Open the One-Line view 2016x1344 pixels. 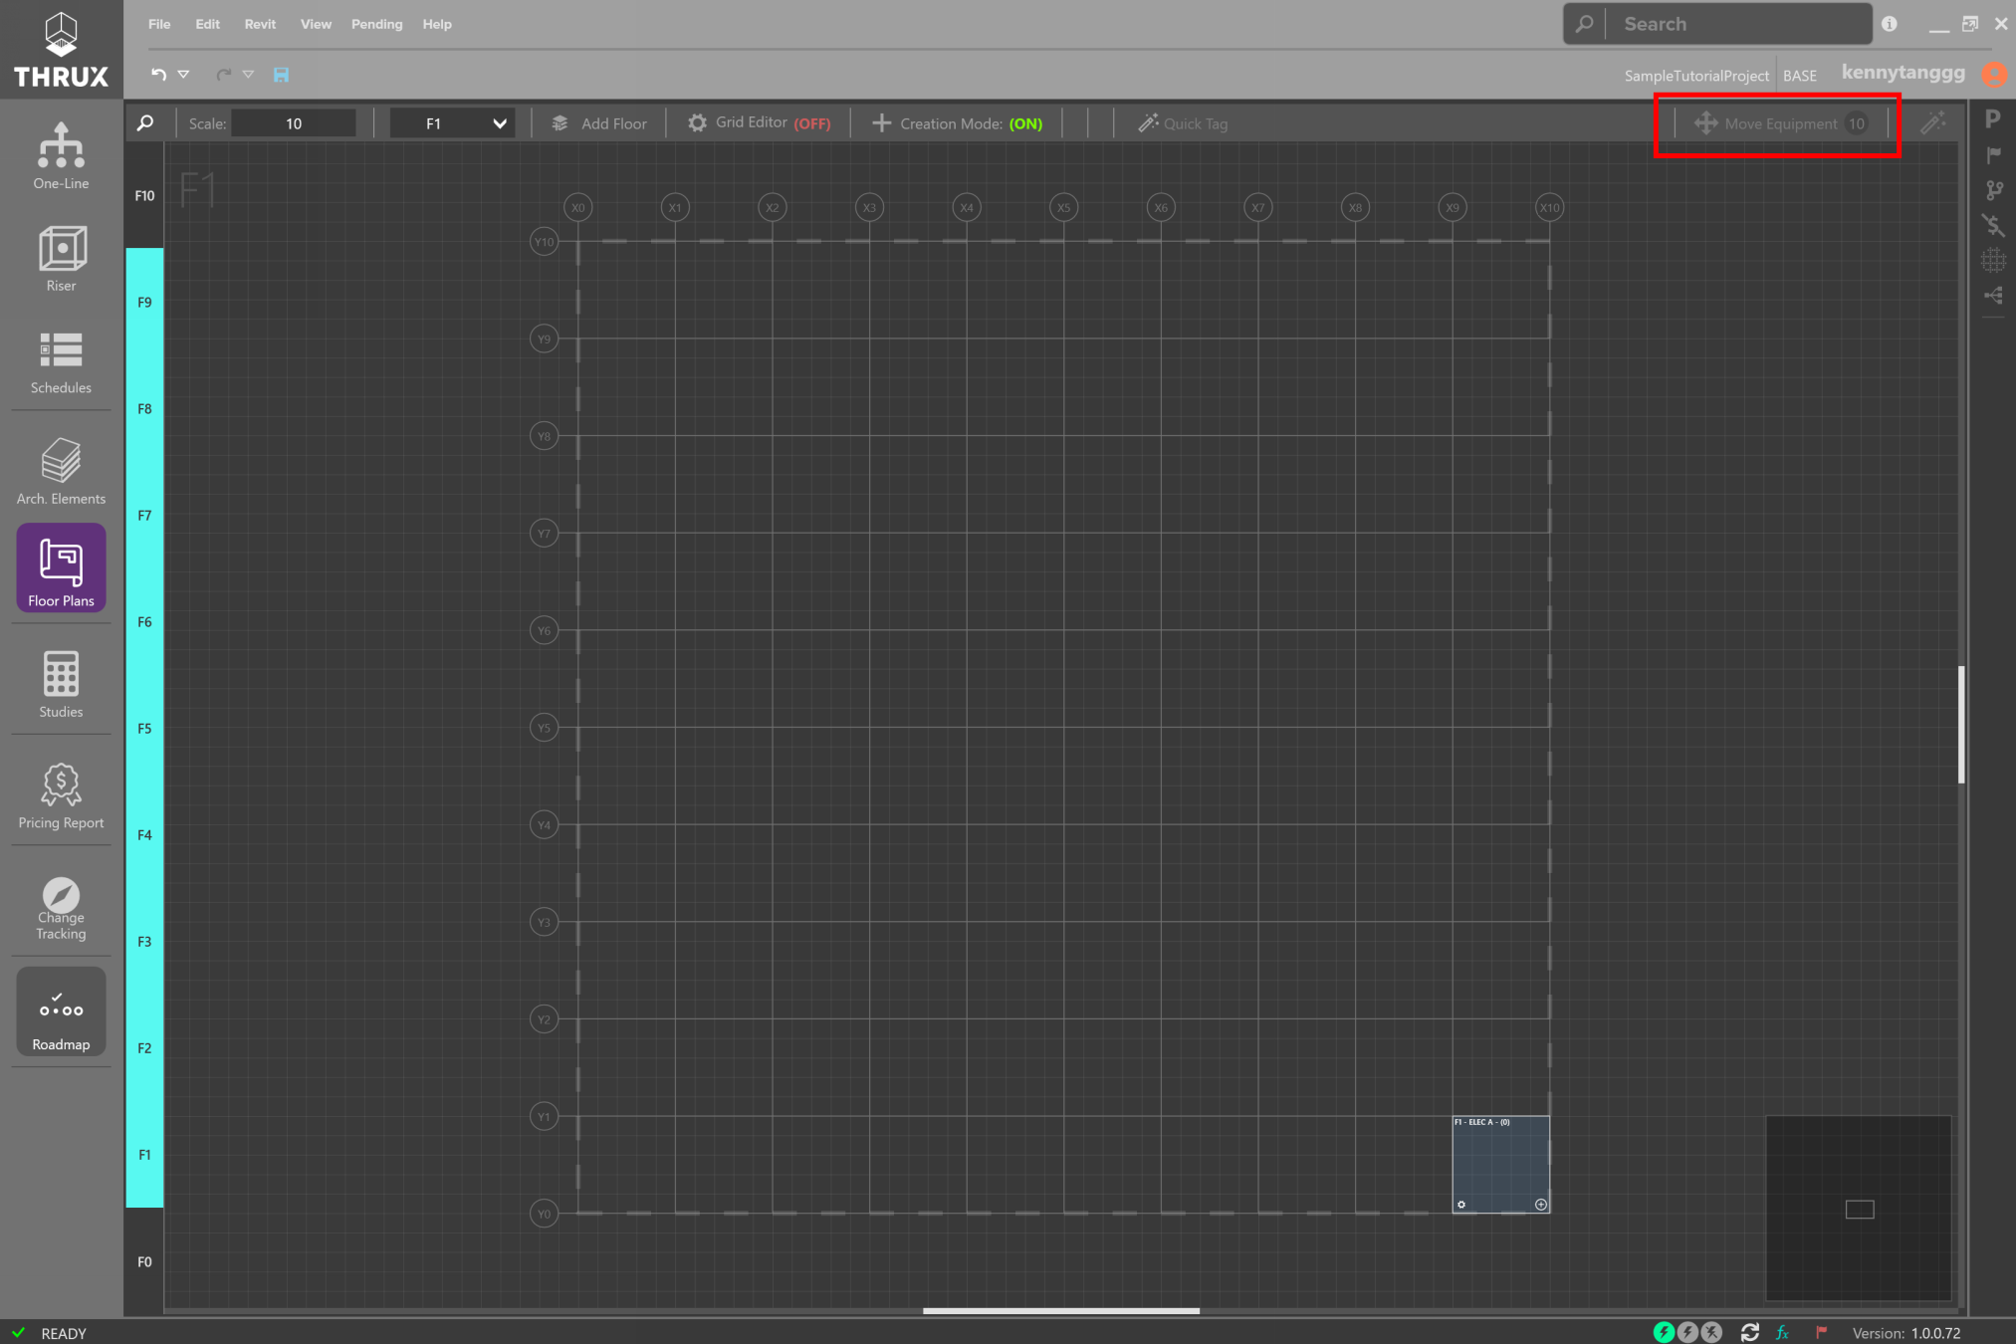click(x=61, y=155)
